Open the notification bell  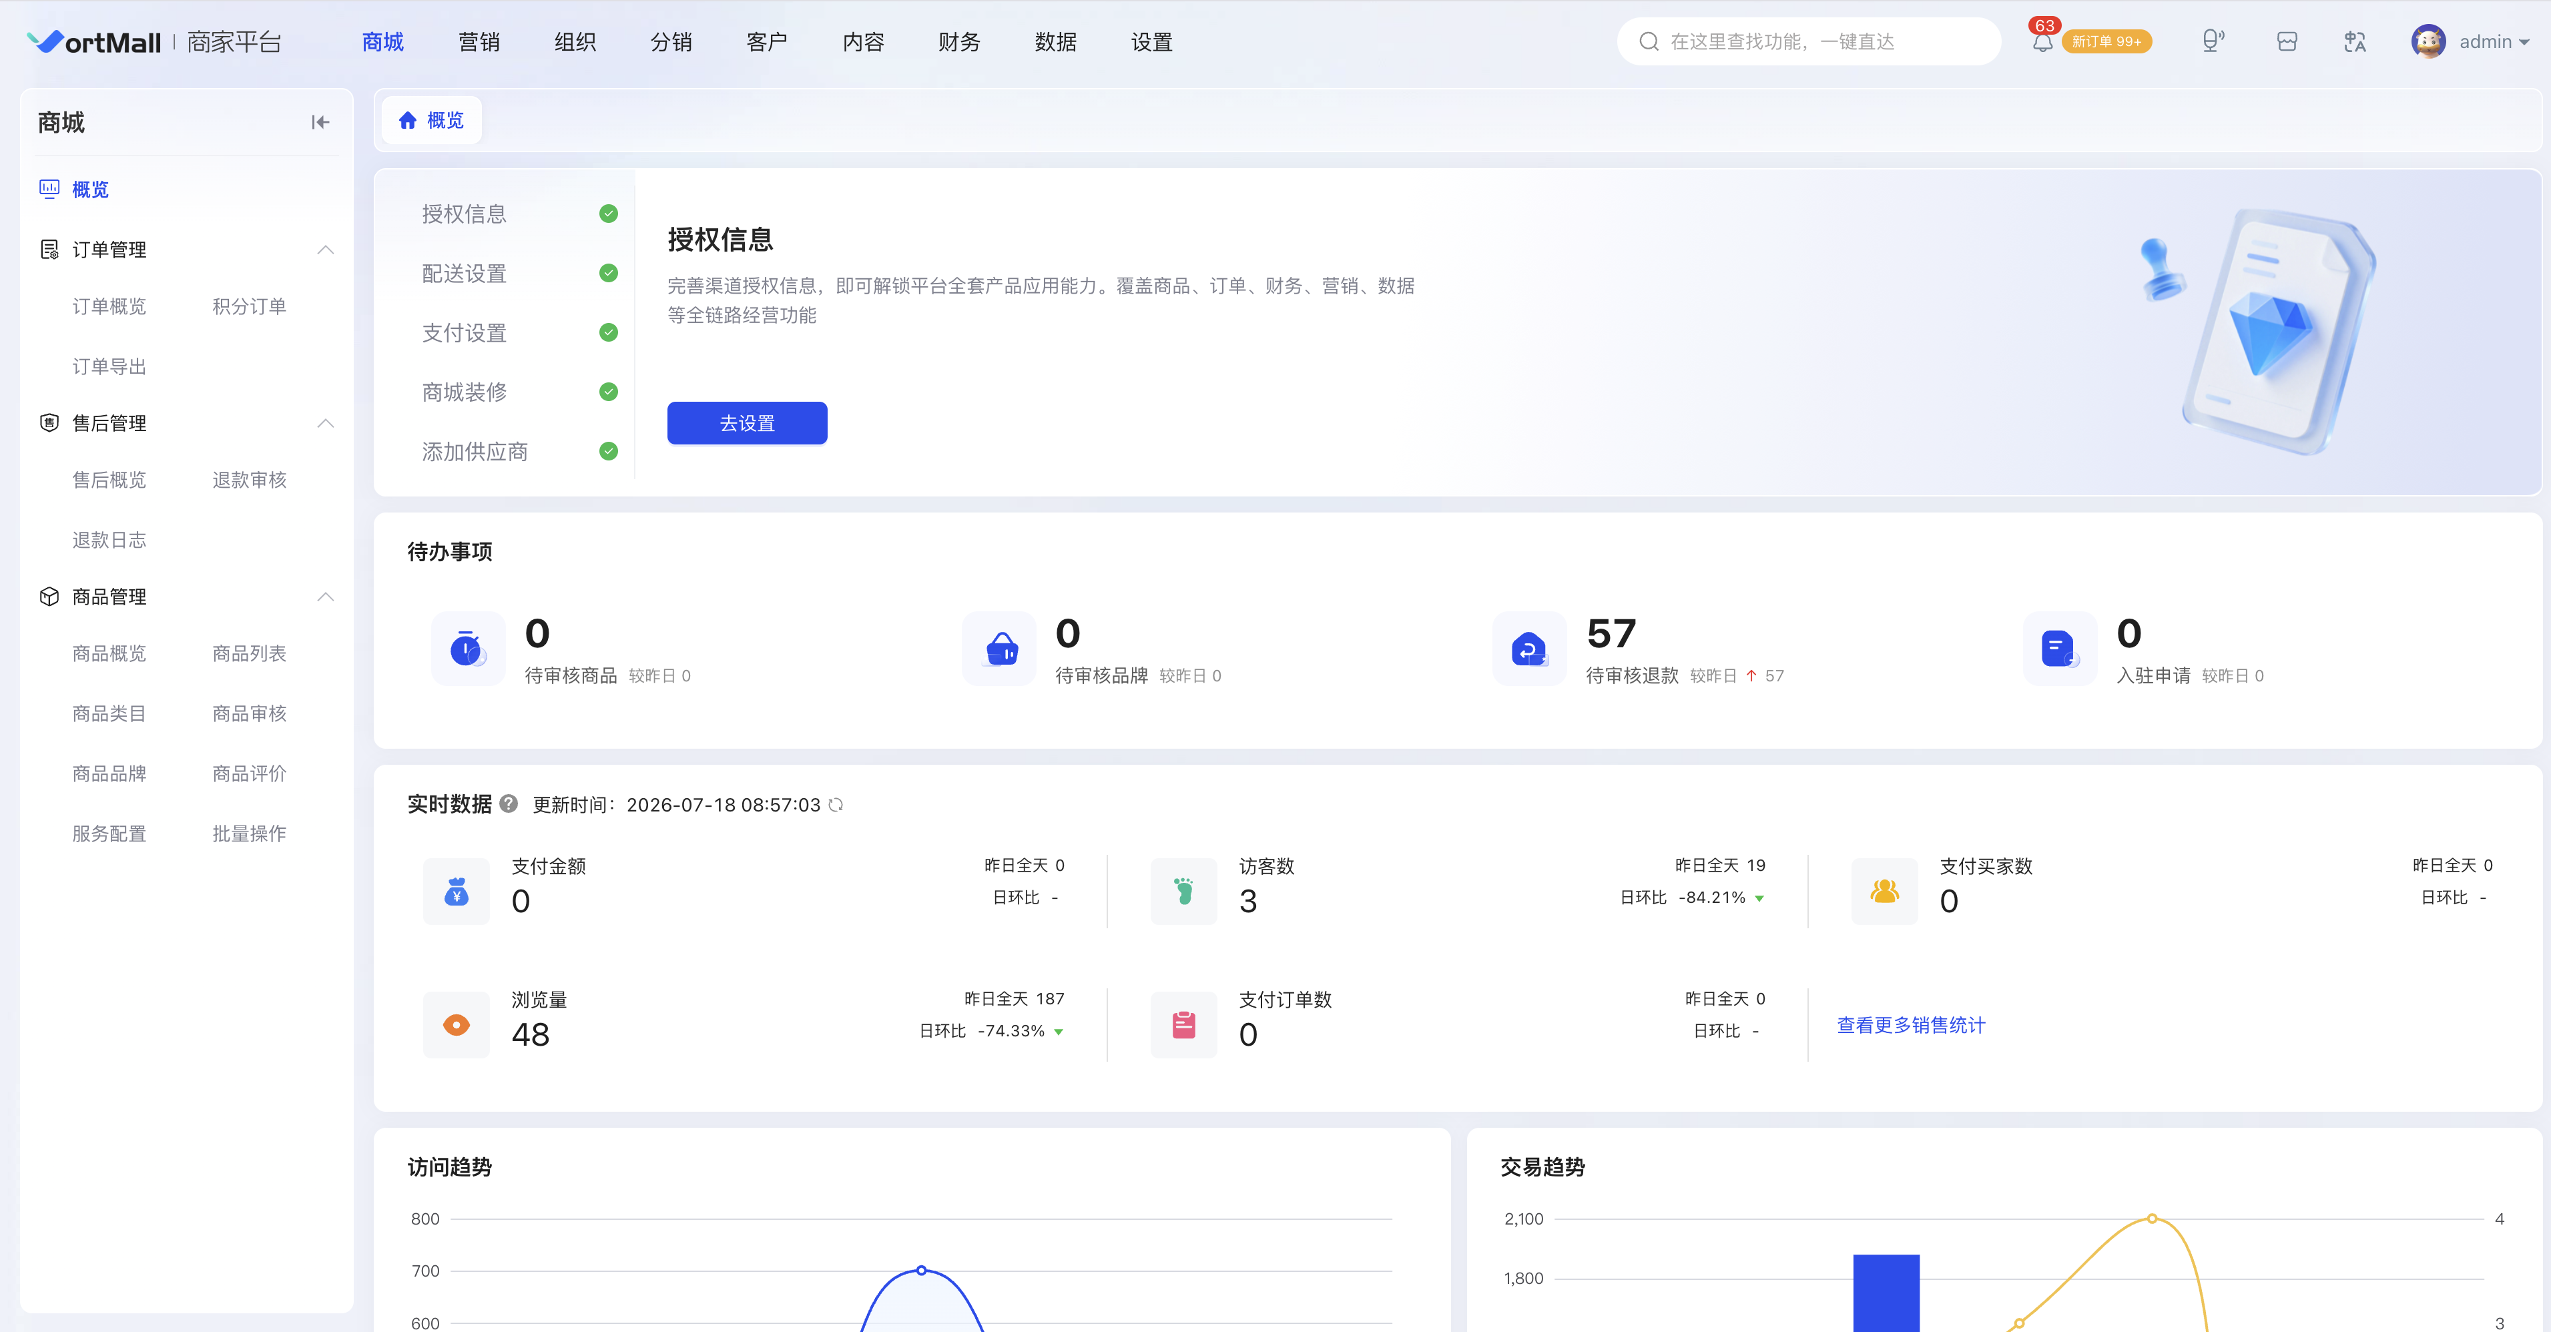[2042, 43]
